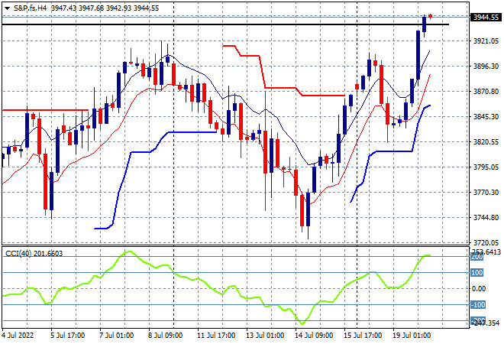Click the 3870.80 price axis label
This screenshot has height=344, width=504.
(x=486, y=92)
